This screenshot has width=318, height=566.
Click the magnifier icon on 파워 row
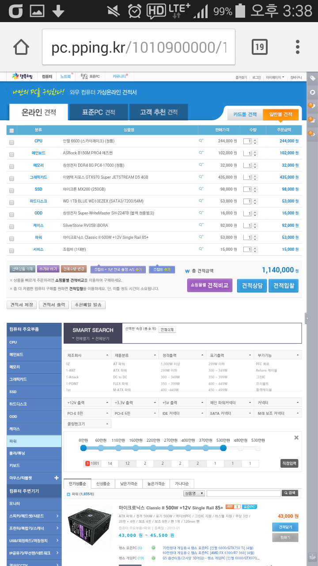pyautogui.click(x=201, y=237)
